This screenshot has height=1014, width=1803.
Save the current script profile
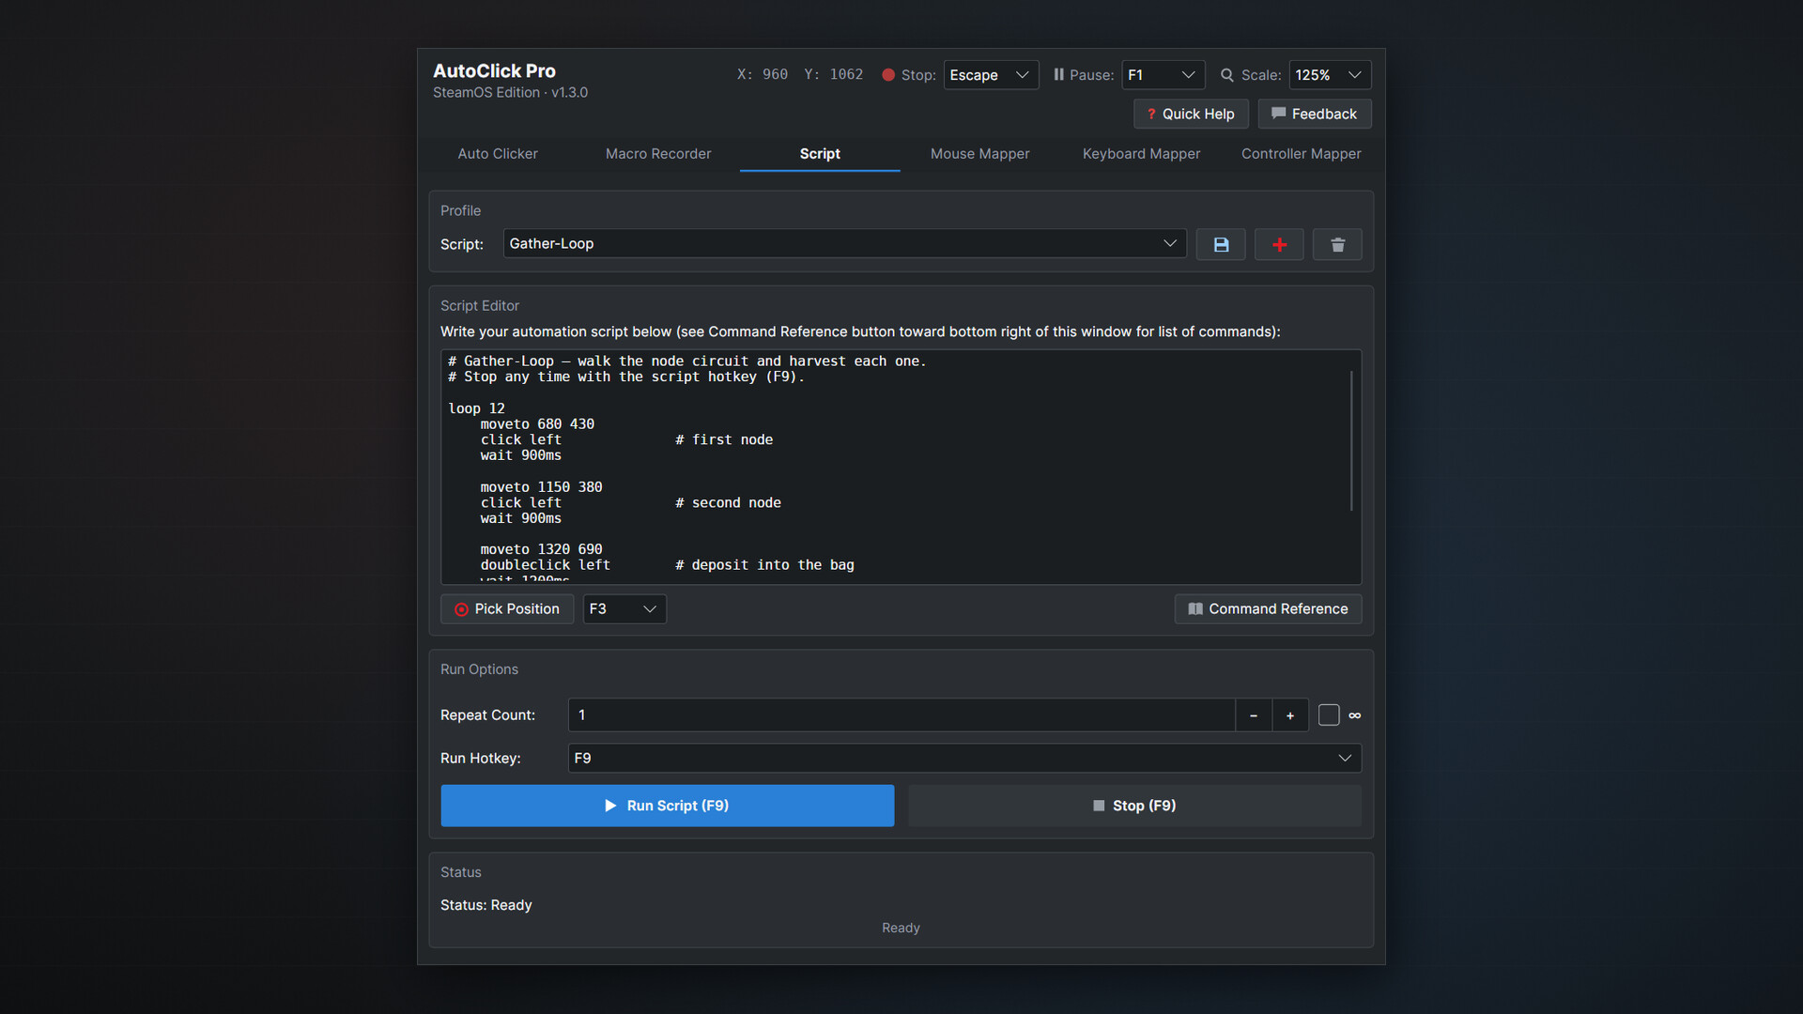pos(1221,244)
